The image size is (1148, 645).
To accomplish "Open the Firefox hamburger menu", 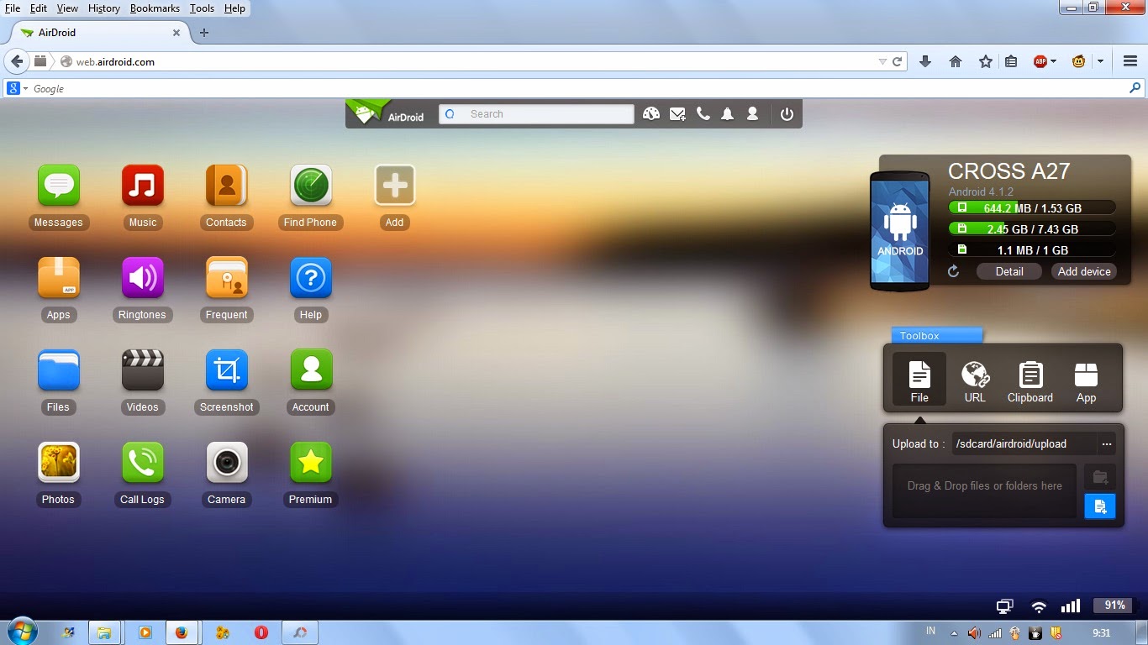I will point(1130,61).
